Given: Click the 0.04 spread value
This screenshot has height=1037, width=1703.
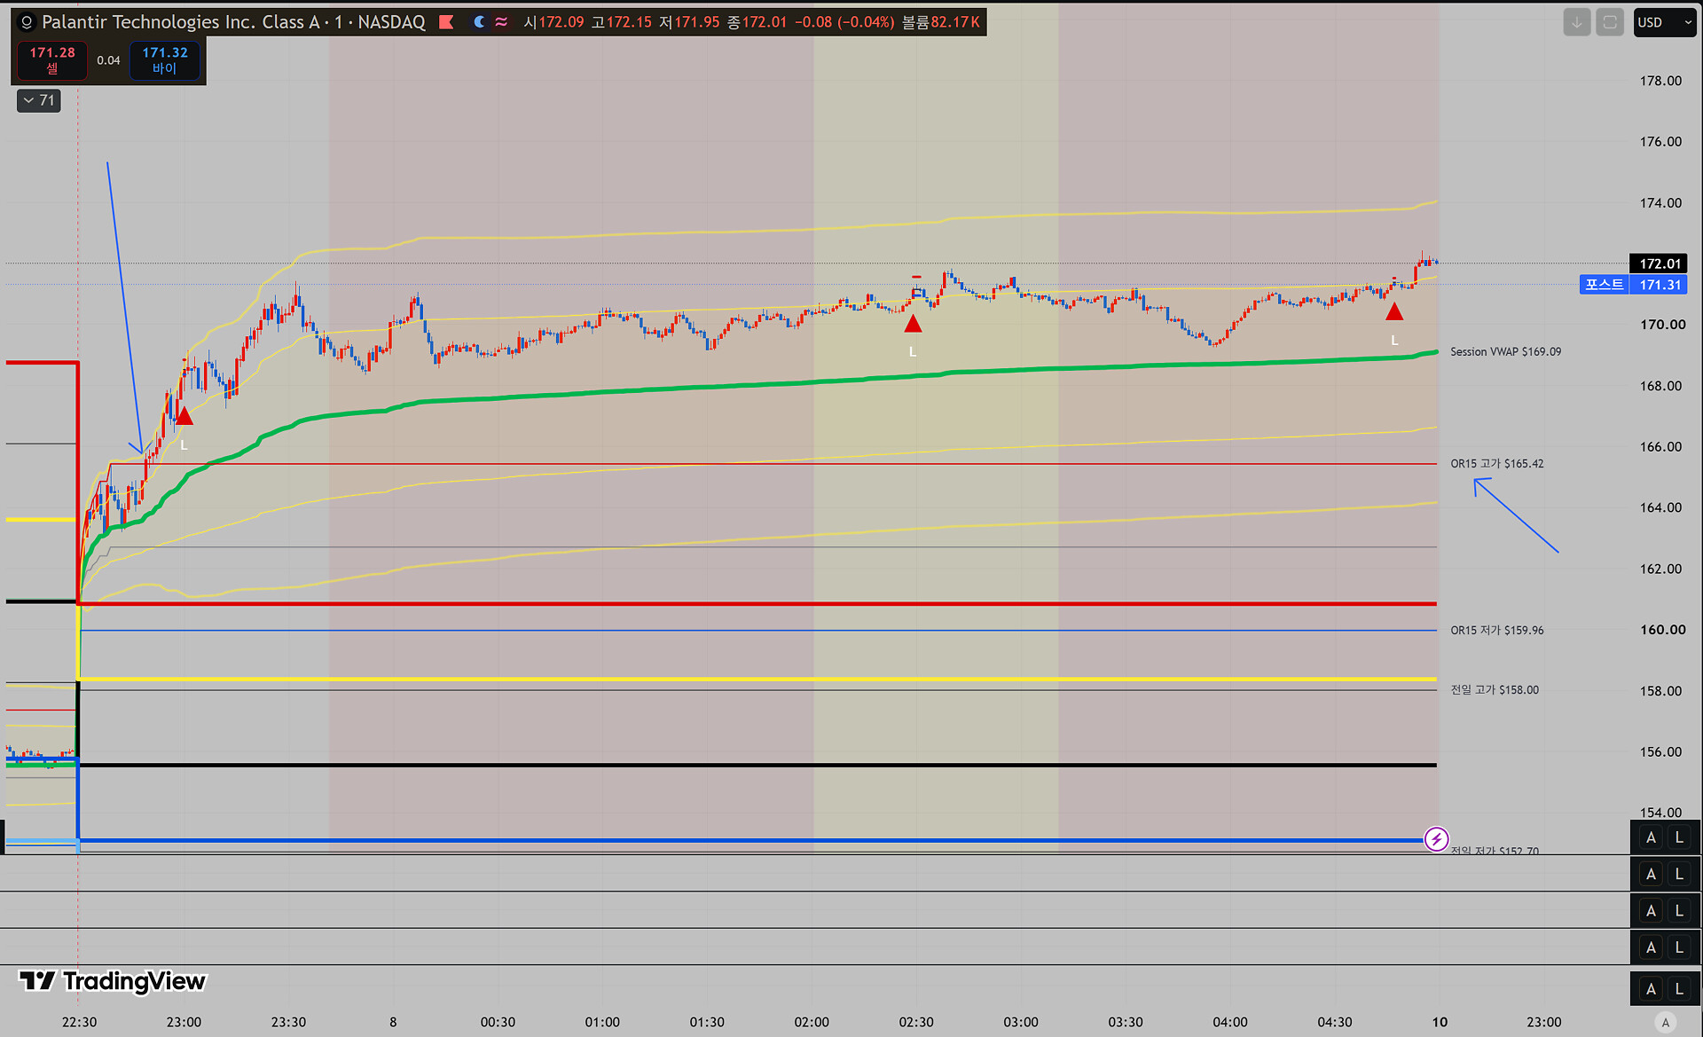Looking at the screenshot, I should click(108, 60).
